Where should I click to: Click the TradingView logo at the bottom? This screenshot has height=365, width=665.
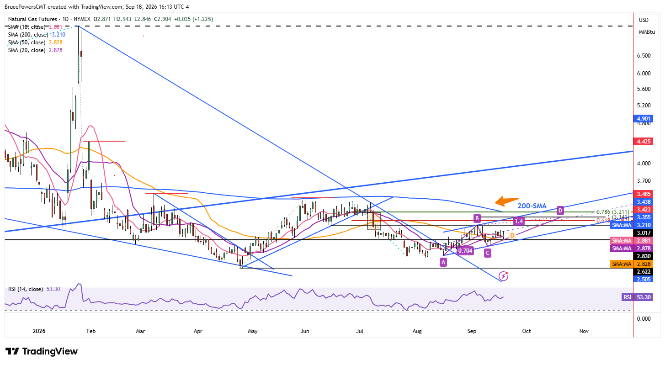pyautogui.click(x=42, y=351)
